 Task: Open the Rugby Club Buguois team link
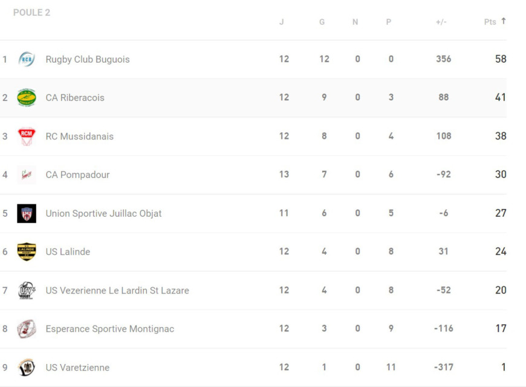coord(88,59)
